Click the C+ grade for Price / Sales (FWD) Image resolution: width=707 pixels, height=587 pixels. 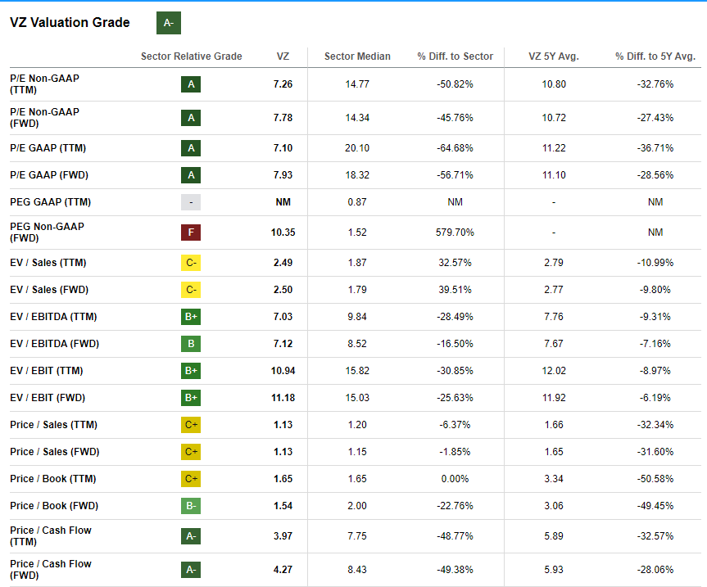pyautogui.click(x=190, y=451)
